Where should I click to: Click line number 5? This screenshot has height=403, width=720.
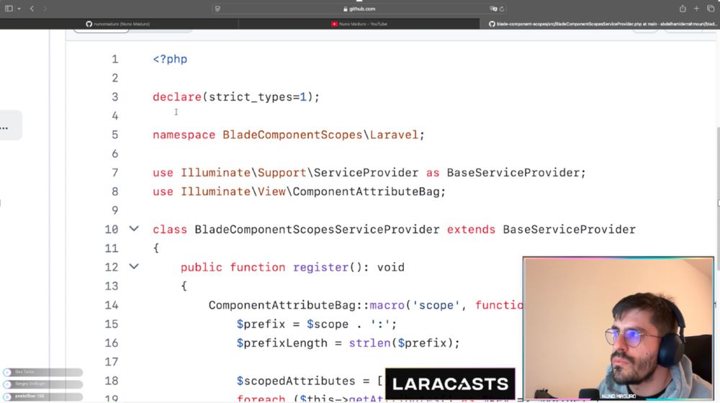(114, 135)
